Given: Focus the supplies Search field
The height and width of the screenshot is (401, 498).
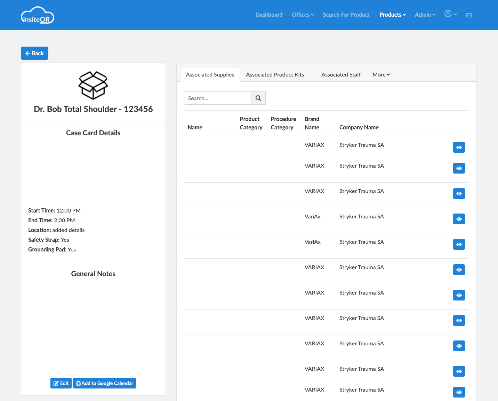Looking at the screenshot, I should pyautogui.click(x=217, y=98).
